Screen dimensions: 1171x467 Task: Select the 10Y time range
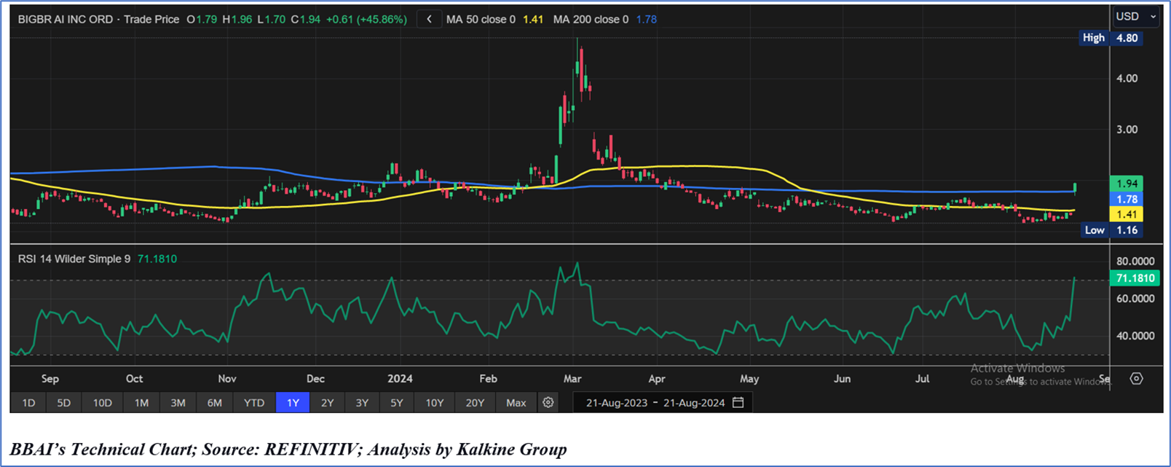pos(435,402)
